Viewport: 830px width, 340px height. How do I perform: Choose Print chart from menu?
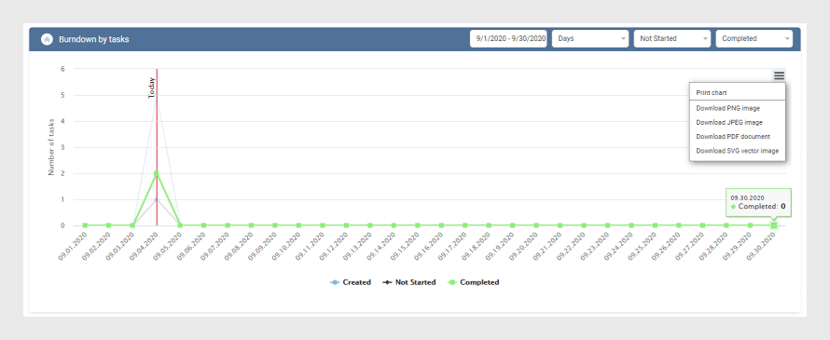click(738, 92)
